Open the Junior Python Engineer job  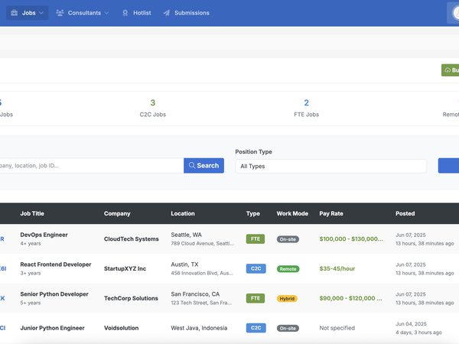[52, 328]
